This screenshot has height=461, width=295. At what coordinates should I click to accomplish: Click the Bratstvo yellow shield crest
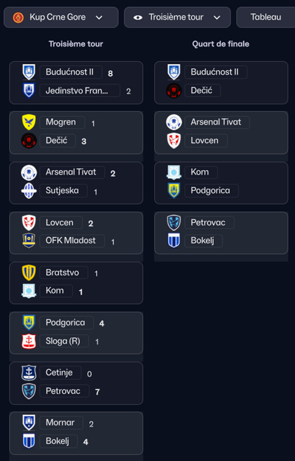tap(29, 272)
